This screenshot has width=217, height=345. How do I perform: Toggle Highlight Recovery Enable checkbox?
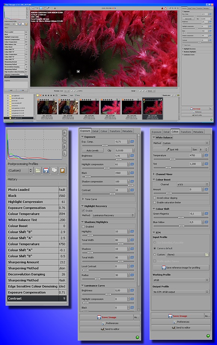click(x=83, y=211)
